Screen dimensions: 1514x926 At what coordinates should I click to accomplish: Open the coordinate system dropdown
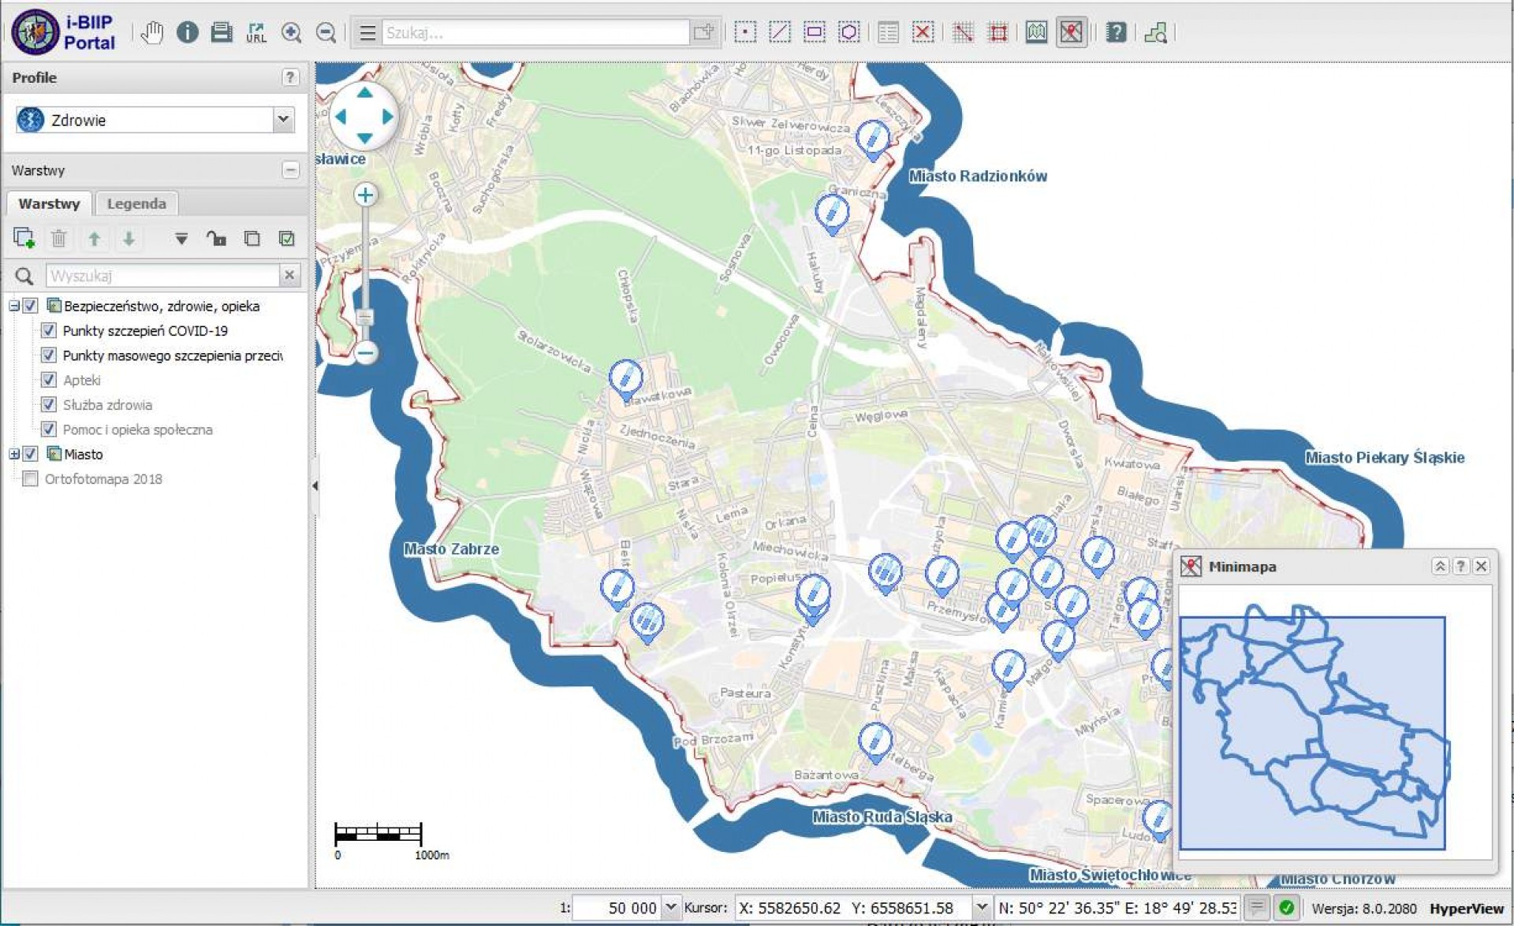point(981,907)
